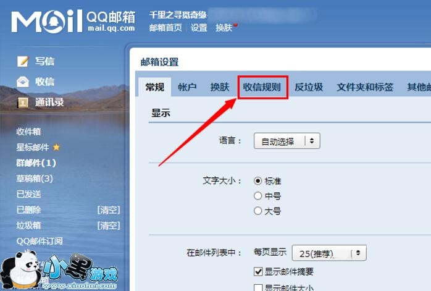Image resolution: width=431 pixels, height=291 pixels.
Task: Expand the per-page 25(推荐) dropdown
Action: tap(329, 253)
